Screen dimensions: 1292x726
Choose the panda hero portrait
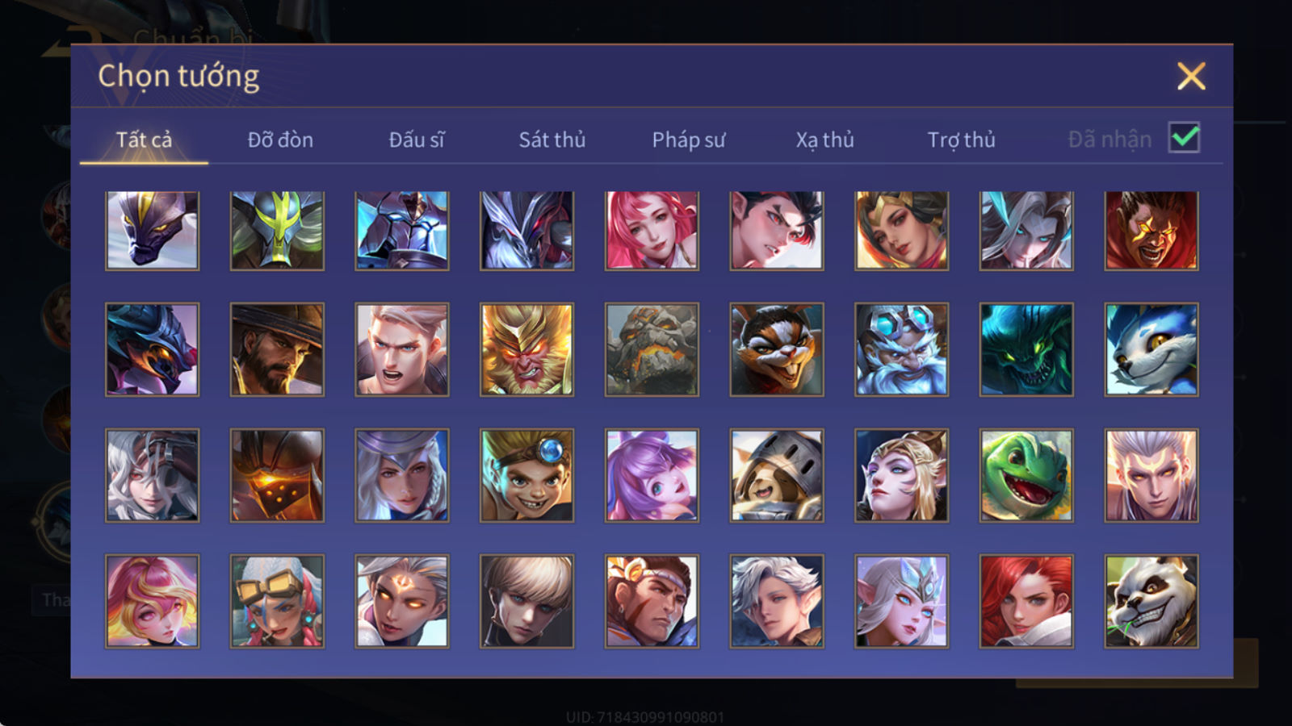pos(1151,601)
